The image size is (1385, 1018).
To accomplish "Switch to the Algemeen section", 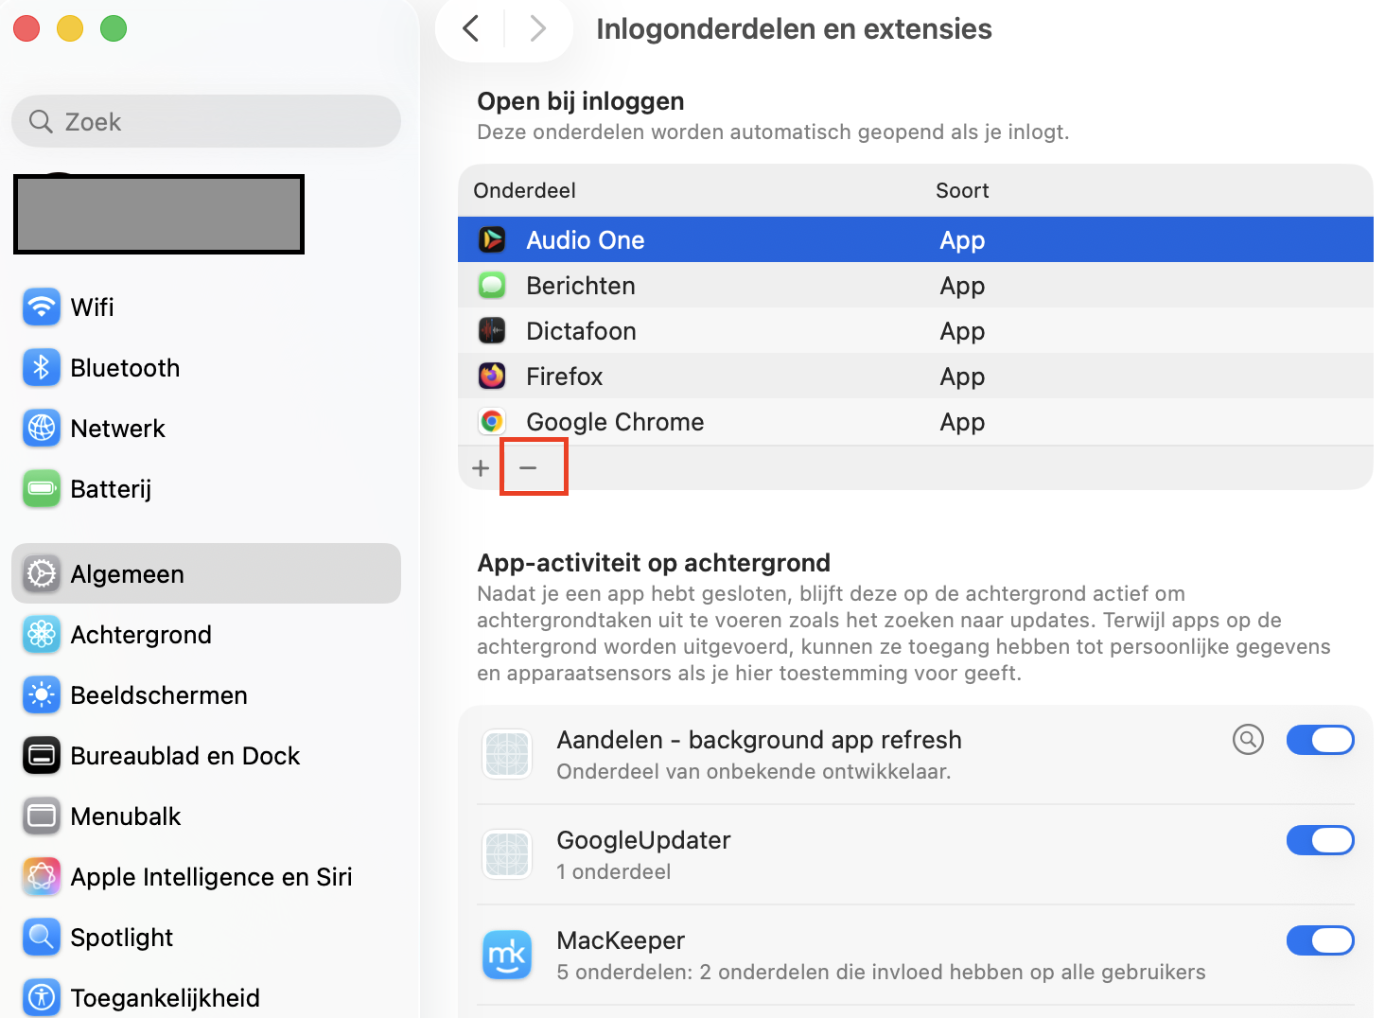I will (x=126, y=573).
